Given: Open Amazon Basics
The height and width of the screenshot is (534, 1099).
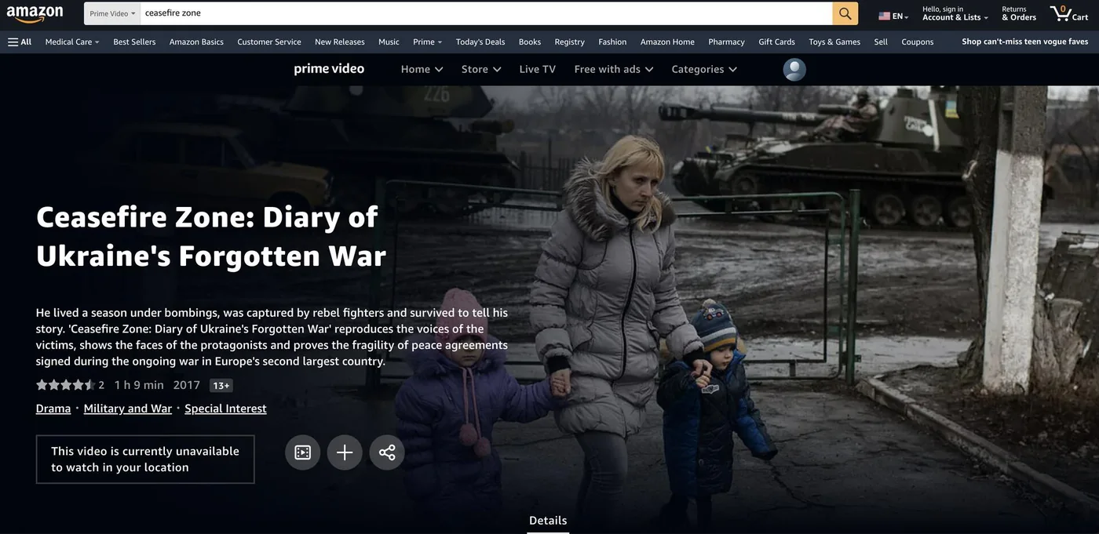Looking at the screenshot, I should tap(196, 42).
